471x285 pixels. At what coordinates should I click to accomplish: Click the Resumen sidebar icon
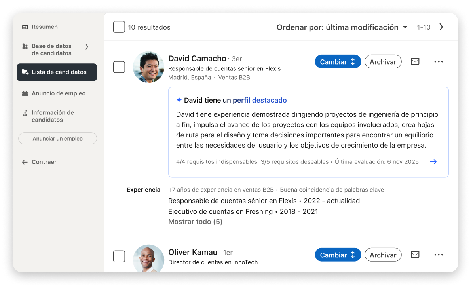tap(25, 27)
